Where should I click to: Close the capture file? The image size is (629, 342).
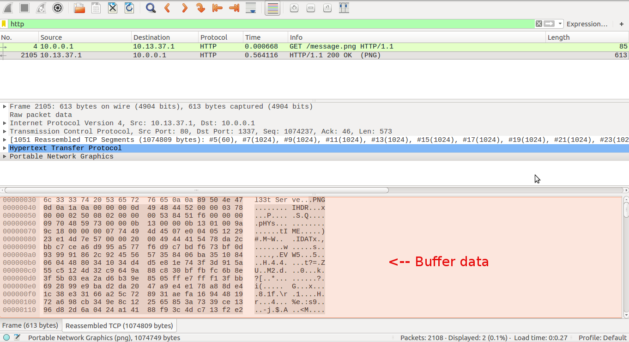pyautogui.click(x=112, y=7)
